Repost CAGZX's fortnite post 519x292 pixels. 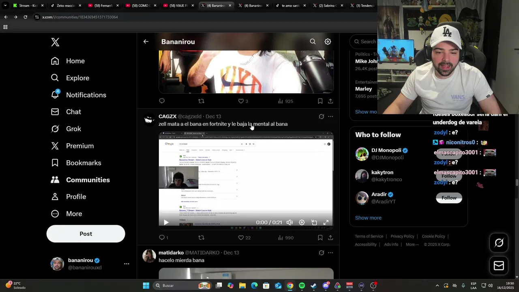click(x=201, y=238)
